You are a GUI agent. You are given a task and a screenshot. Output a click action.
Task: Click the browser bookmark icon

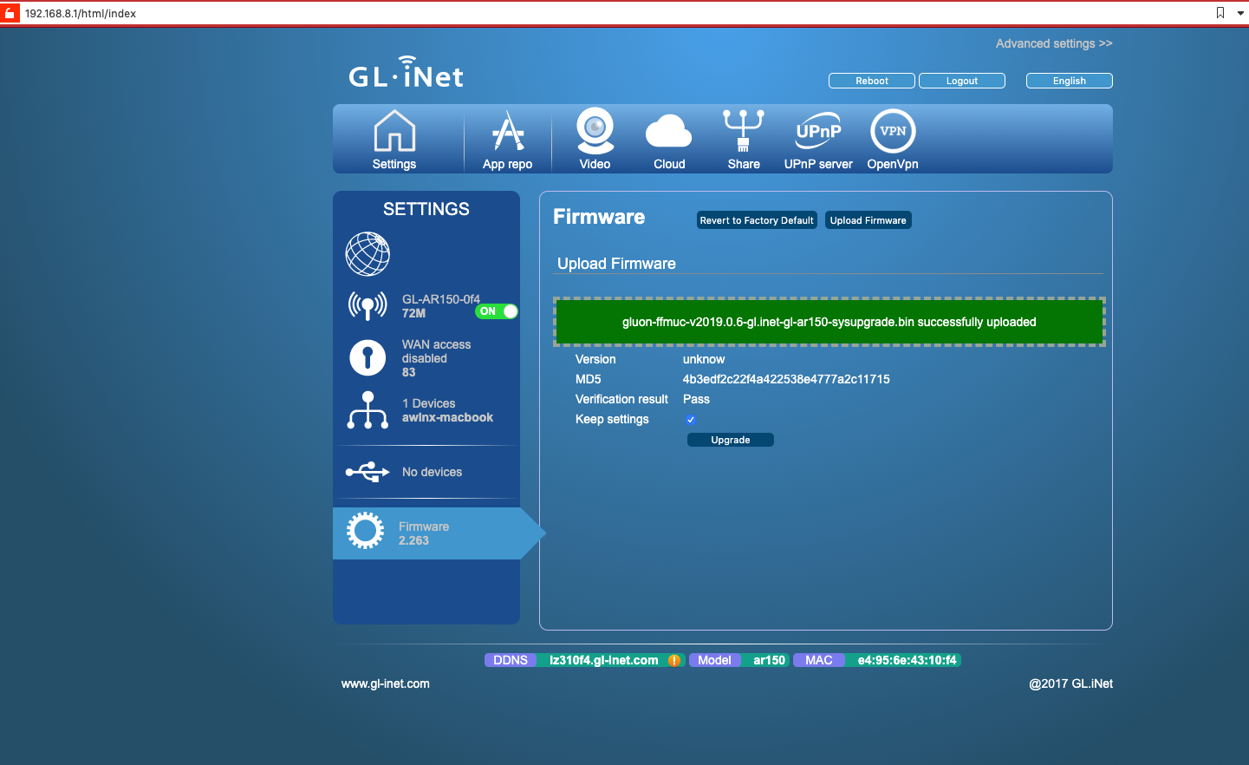coord(1220,13)
